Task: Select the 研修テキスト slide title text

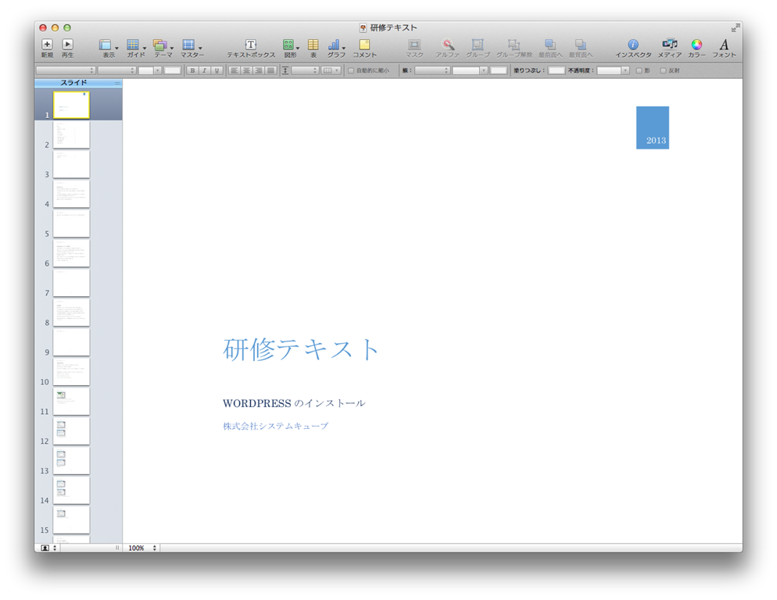Action: coord(301,348)
